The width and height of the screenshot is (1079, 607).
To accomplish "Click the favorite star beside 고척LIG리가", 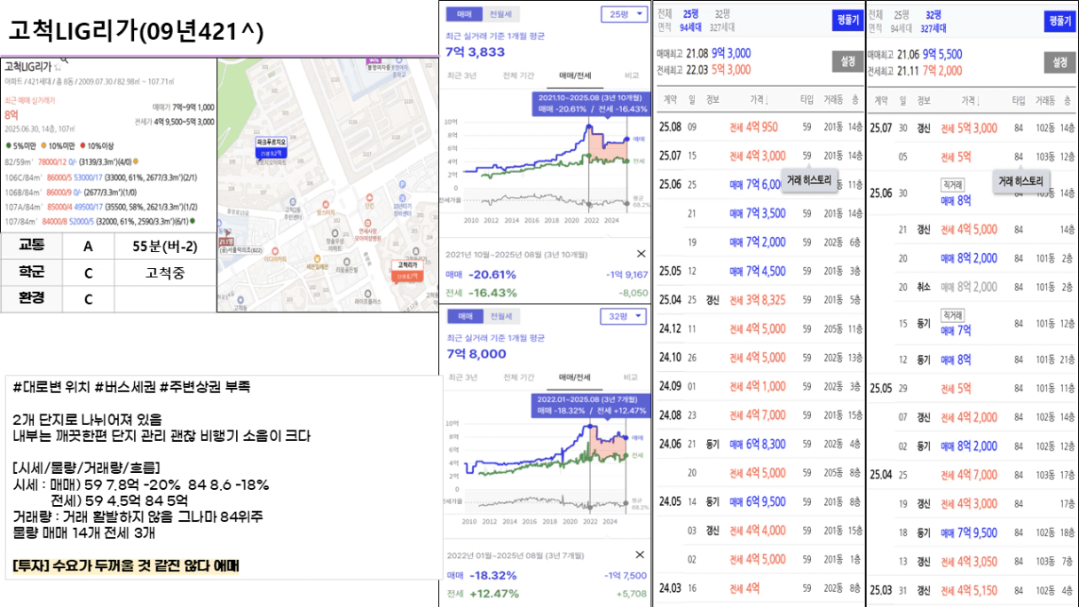I will tap(58, 67).
